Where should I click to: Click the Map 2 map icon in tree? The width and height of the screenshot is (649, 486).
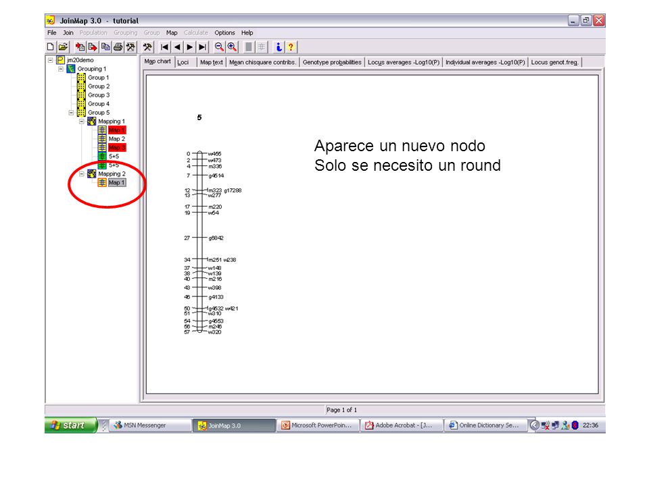[x=102, y=139]
